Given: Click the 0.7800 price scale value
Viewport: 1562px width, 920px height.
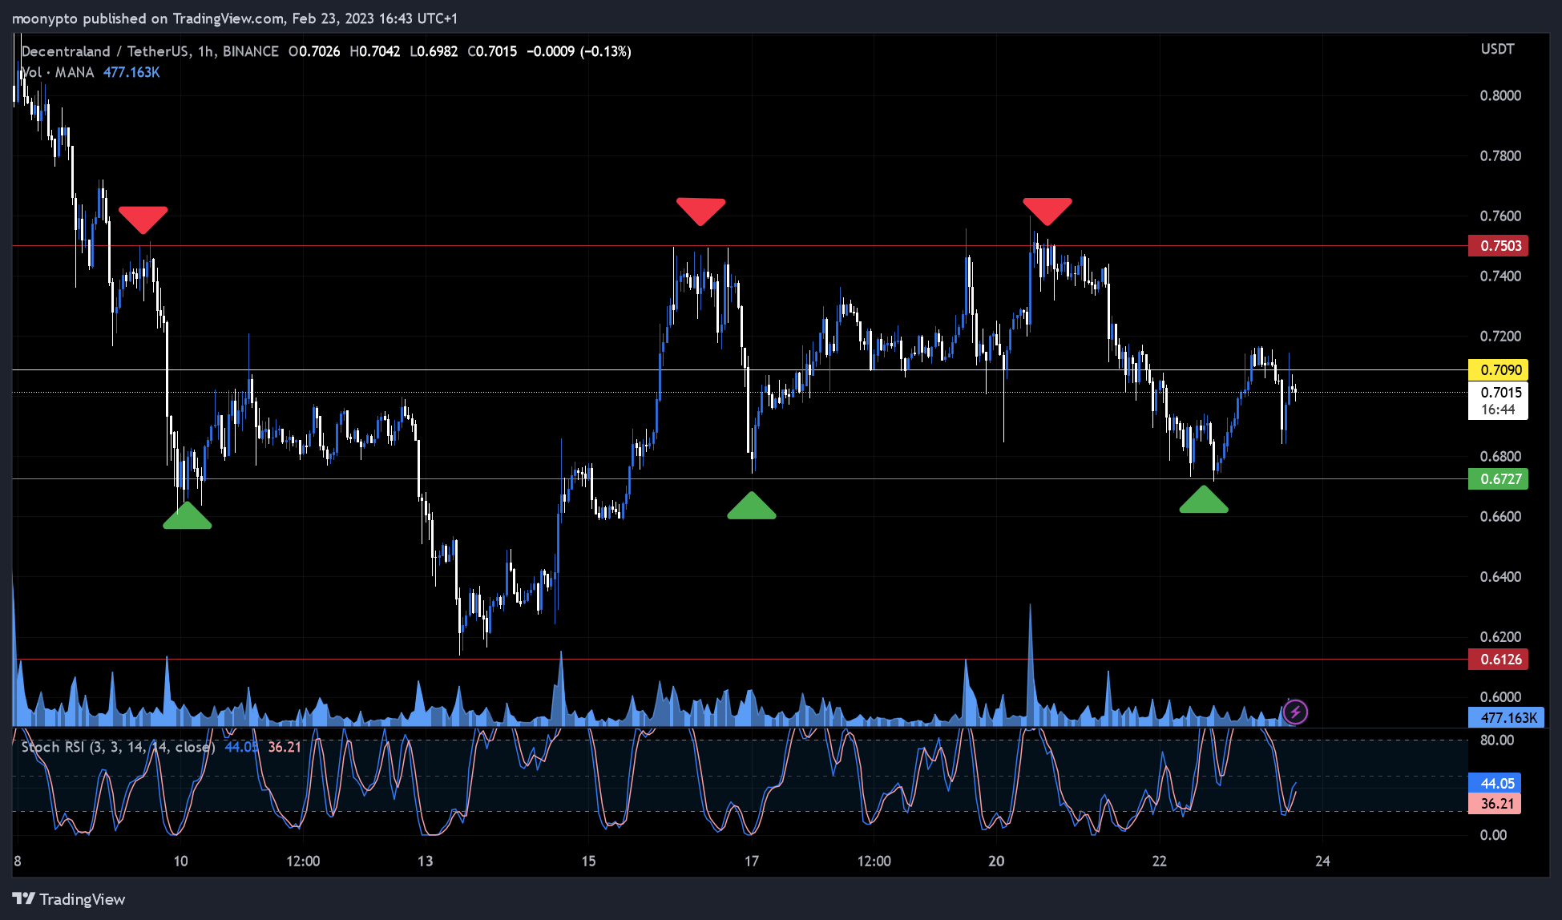Looking at the screenshot, I should coord(1500,155).
